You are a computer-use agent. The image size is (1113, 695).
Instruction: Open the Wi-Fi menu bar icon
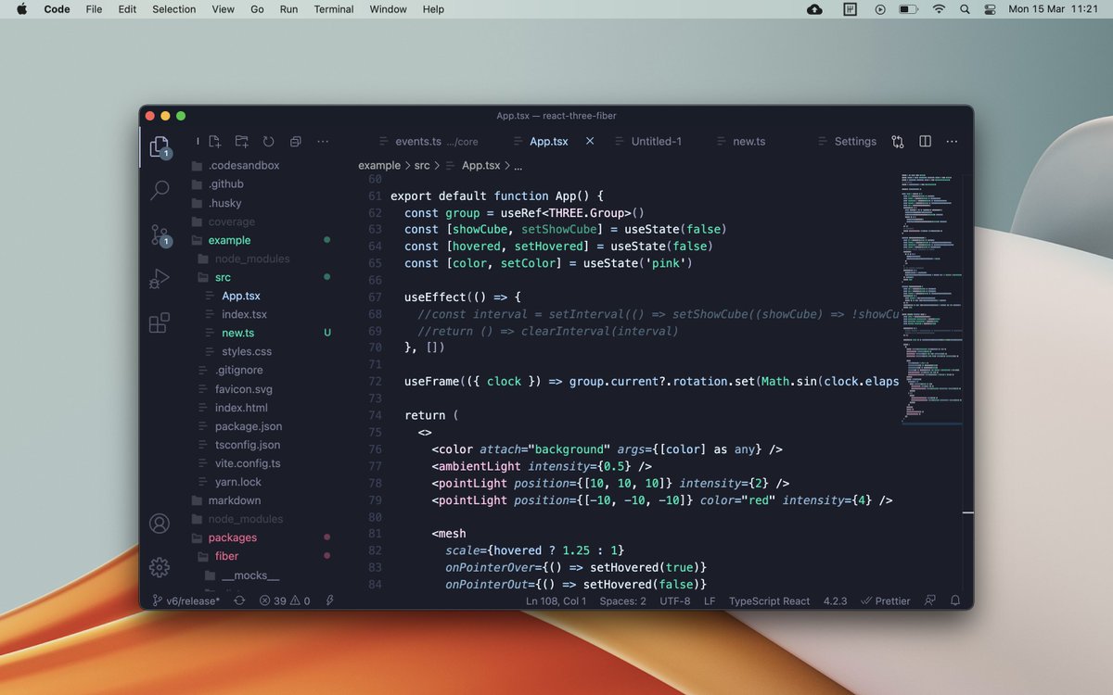pyautogui.click(x=939, y=9)
